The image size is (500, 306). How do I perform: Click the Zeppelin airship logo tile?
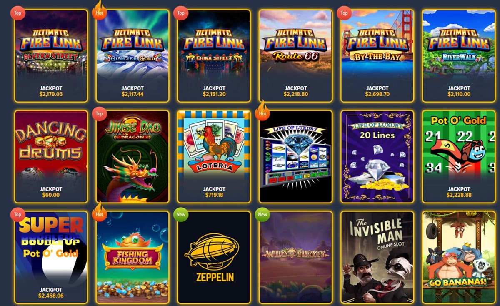[x=214, y=258]
